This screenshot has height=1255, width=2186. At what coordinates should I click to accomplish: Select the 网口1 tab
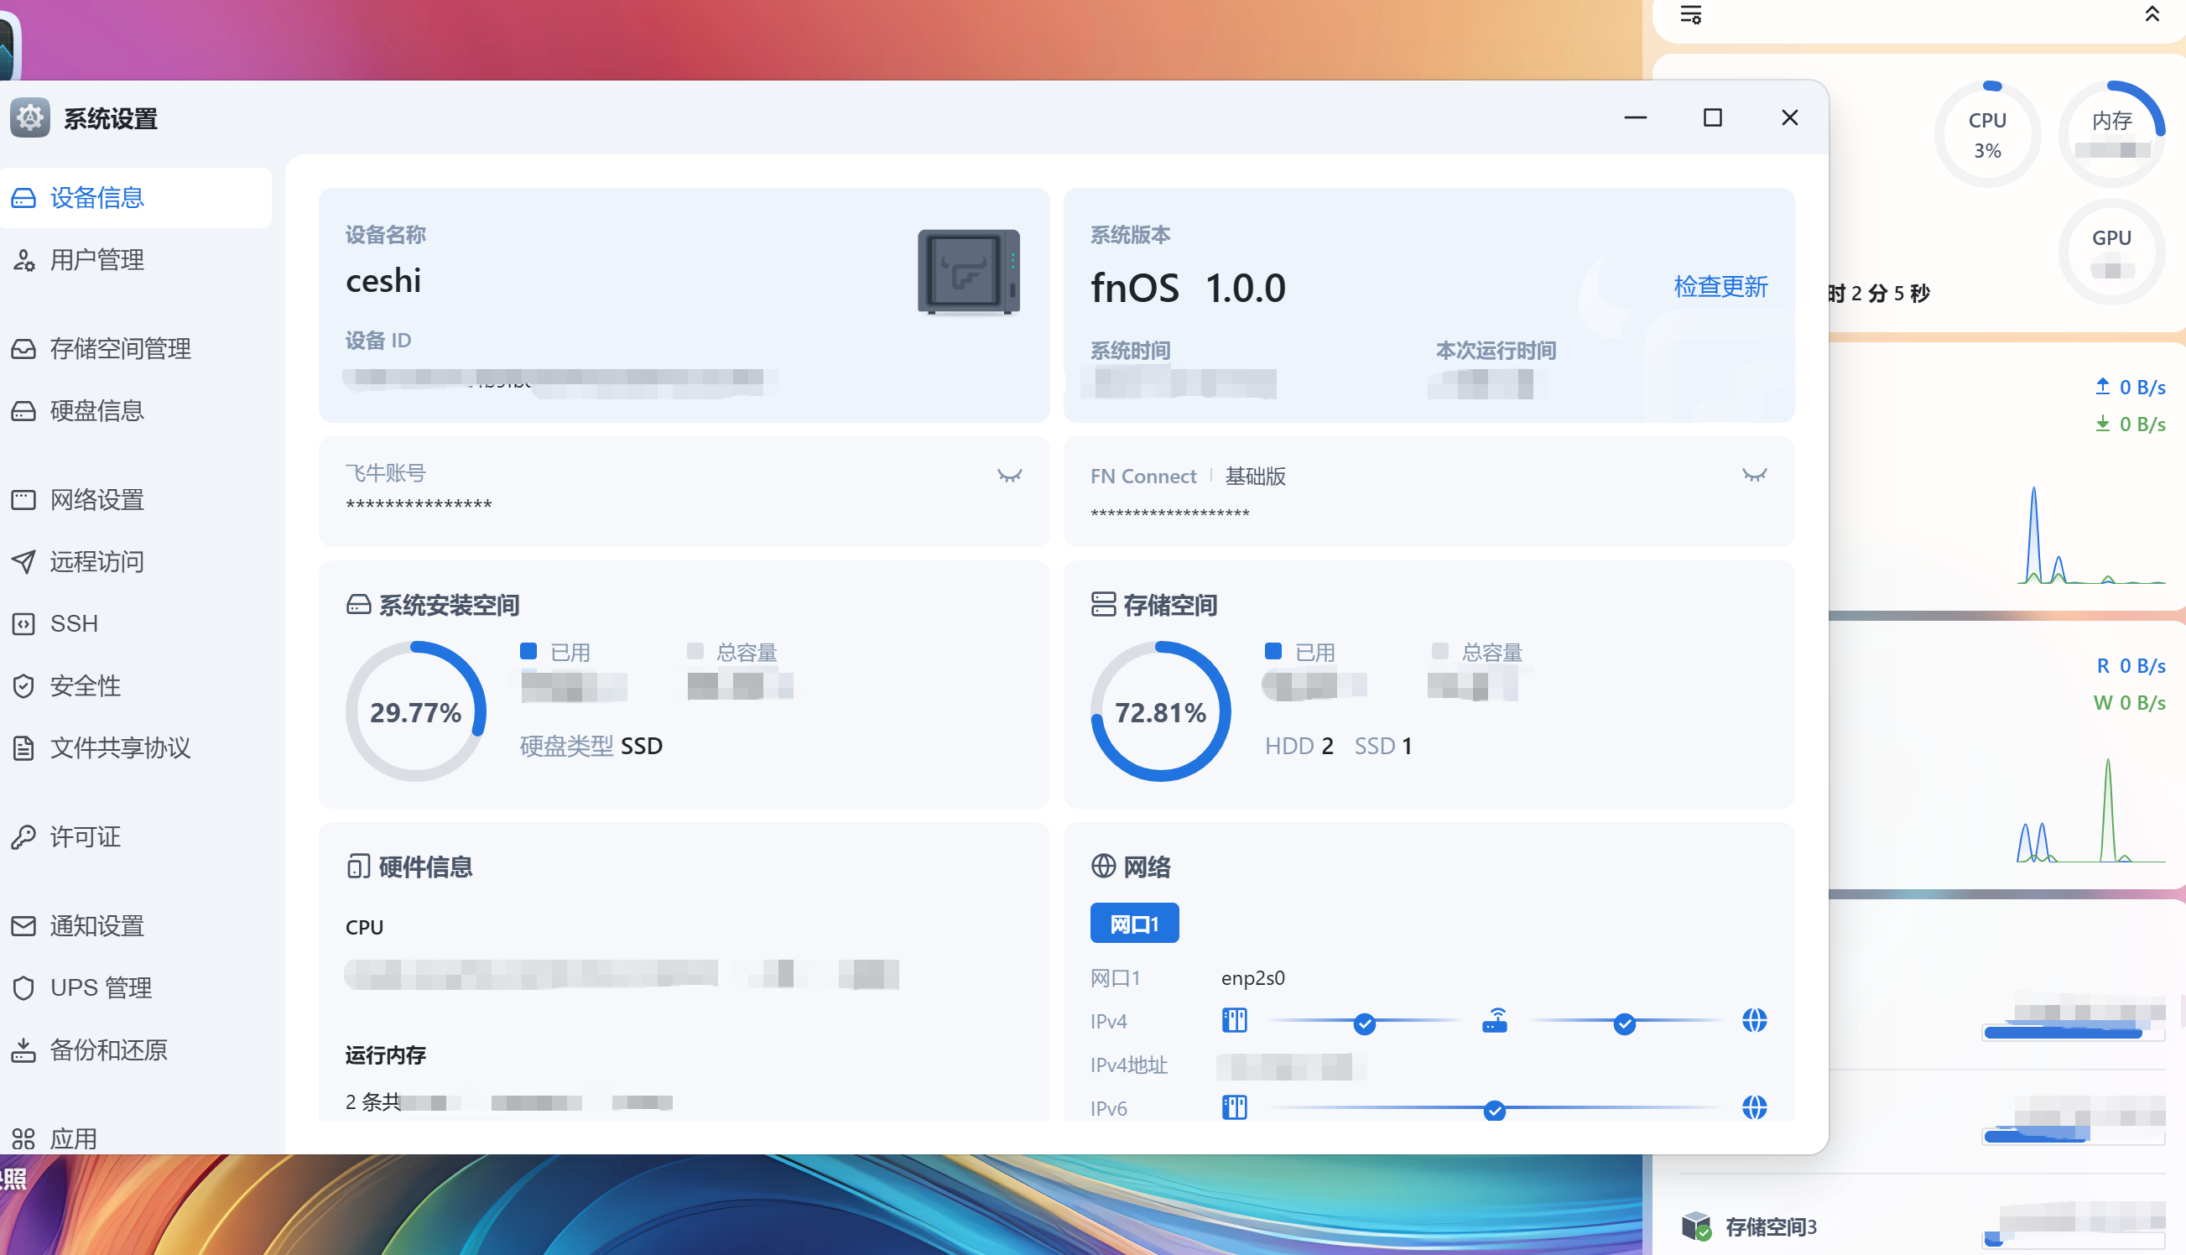click(1134, 924)
